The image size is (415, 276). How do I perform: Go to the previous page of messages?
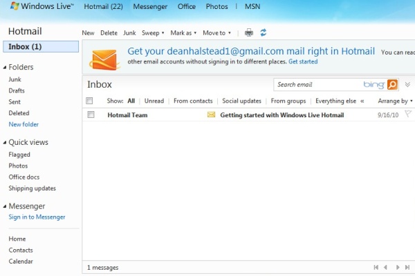[x=386, y=267]
